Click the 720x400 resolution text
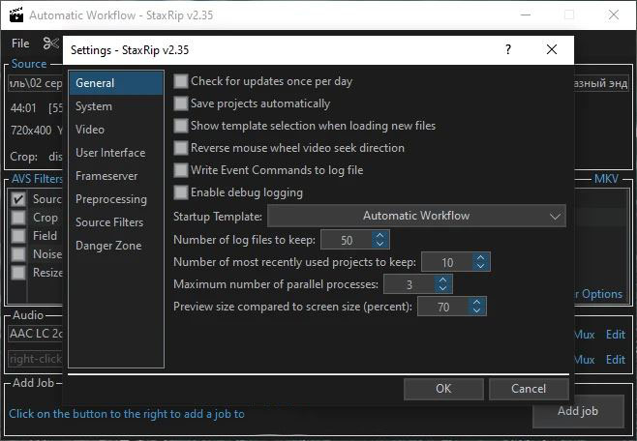The height and width of the screenshot is (441, 637). [31, 131]
